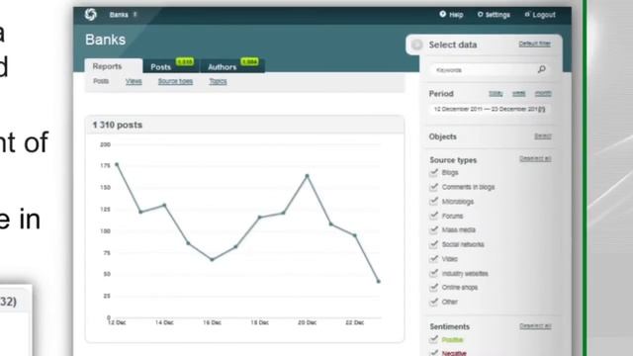
Task: Click the Default filter link
Action: (534, 44)
